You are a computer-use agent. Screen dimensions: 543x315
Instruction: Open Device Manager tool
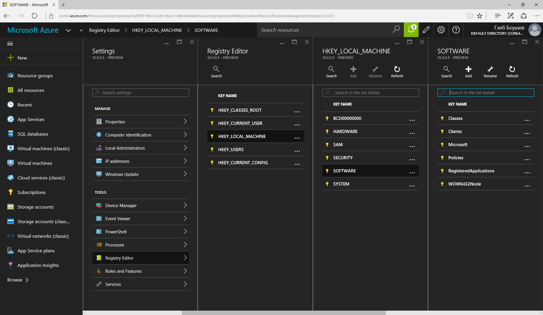click(x=141, y=205)
